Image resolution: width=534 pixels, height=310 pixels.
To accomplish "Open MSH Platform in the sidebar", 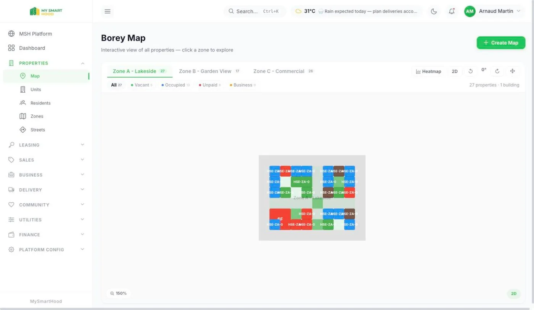I will (x=46, y=34).
